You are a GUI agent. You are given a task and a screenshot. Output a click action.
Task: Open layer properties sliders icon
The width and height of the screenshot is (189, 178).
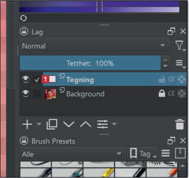pos(102,124)
